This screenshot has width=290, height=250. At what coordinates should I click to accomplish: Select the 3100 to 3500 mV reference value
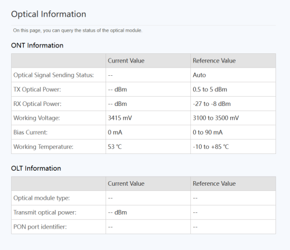(216, 118)
